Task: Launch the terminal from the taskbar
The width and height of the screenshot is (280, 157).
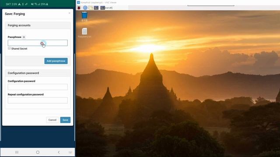Action: [96, 8]
